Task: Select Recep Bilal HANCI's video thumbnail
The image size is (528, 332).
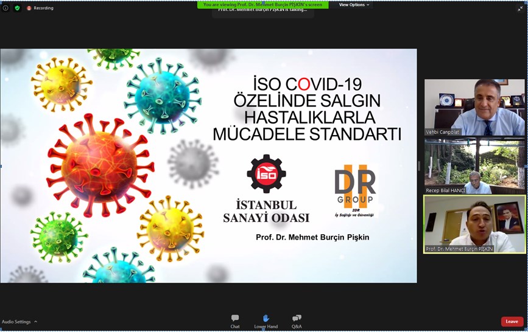Action: click(x=474, y=166)
